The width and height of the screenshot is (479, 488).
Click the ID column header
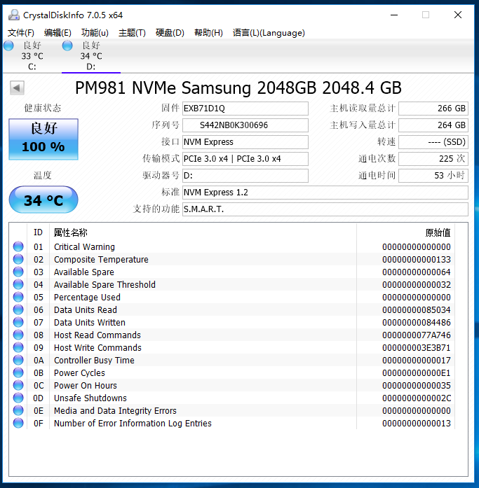pyautogui.click(x=38, y=232)
